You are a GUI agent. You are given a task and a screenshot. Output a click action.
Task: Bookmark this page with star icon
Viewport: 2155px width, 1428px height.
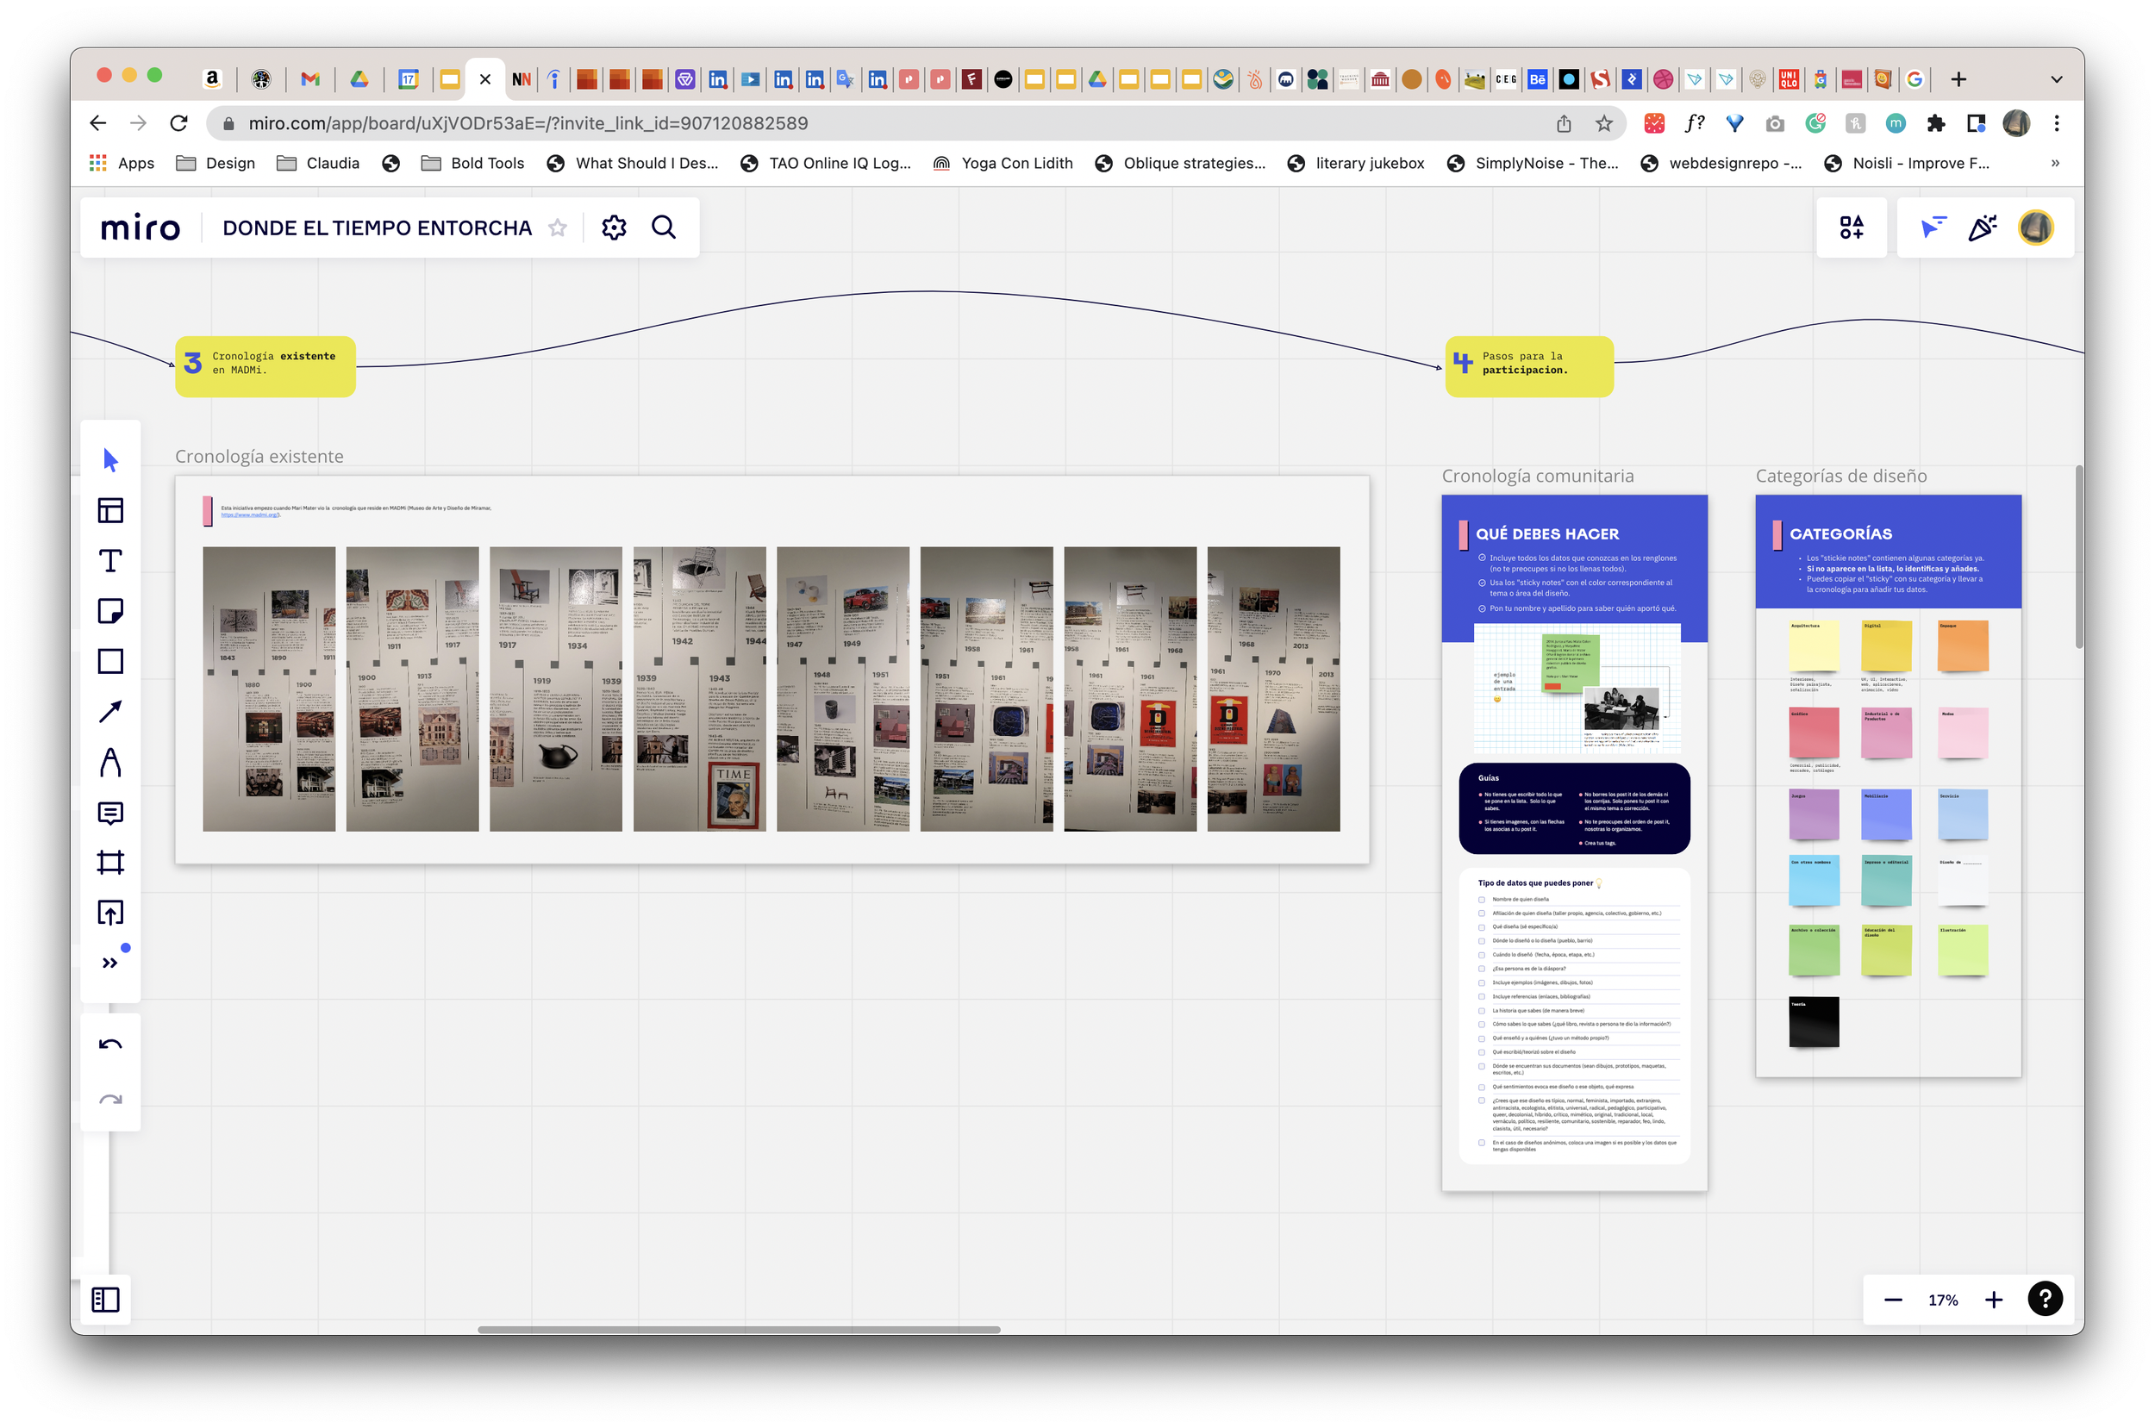[x=1604, y=123]
